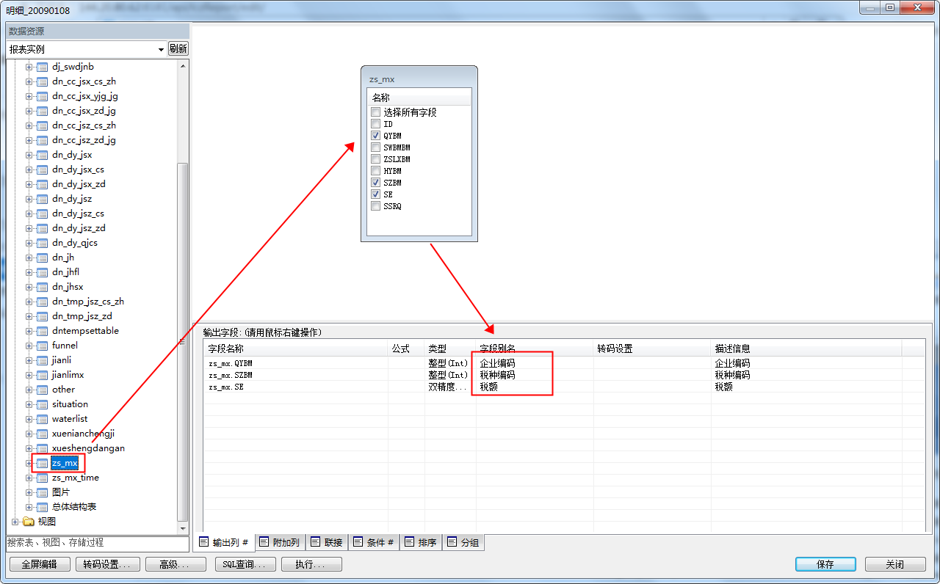The width and height of the screenshot is (940, 584).
Task: Click the jianli table icon
Action: point(42,360)
